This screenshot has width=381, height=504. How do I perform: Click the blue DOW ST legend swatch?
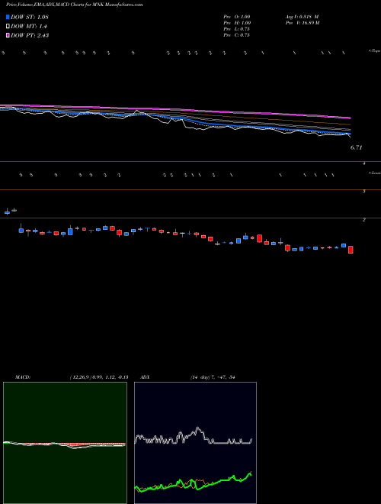8,17
